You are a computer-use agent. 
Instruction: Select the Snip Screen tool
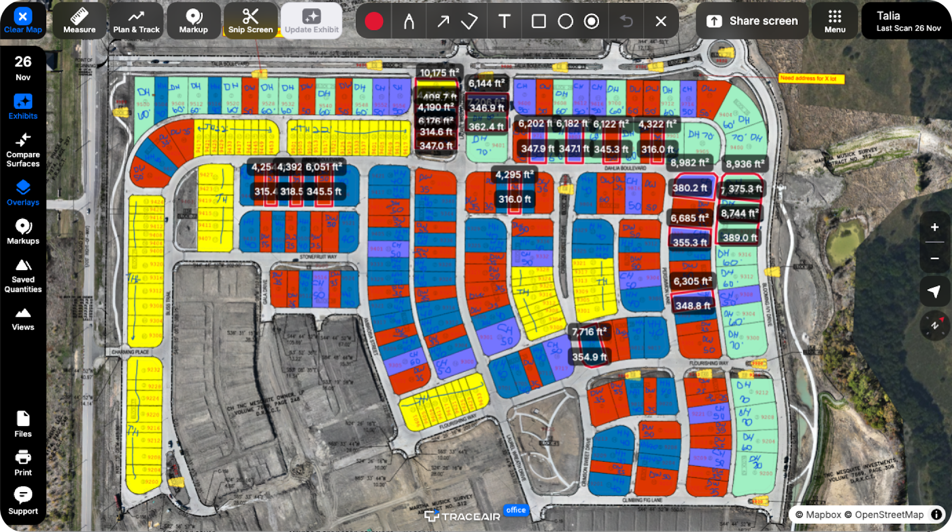tap(250, 21)
